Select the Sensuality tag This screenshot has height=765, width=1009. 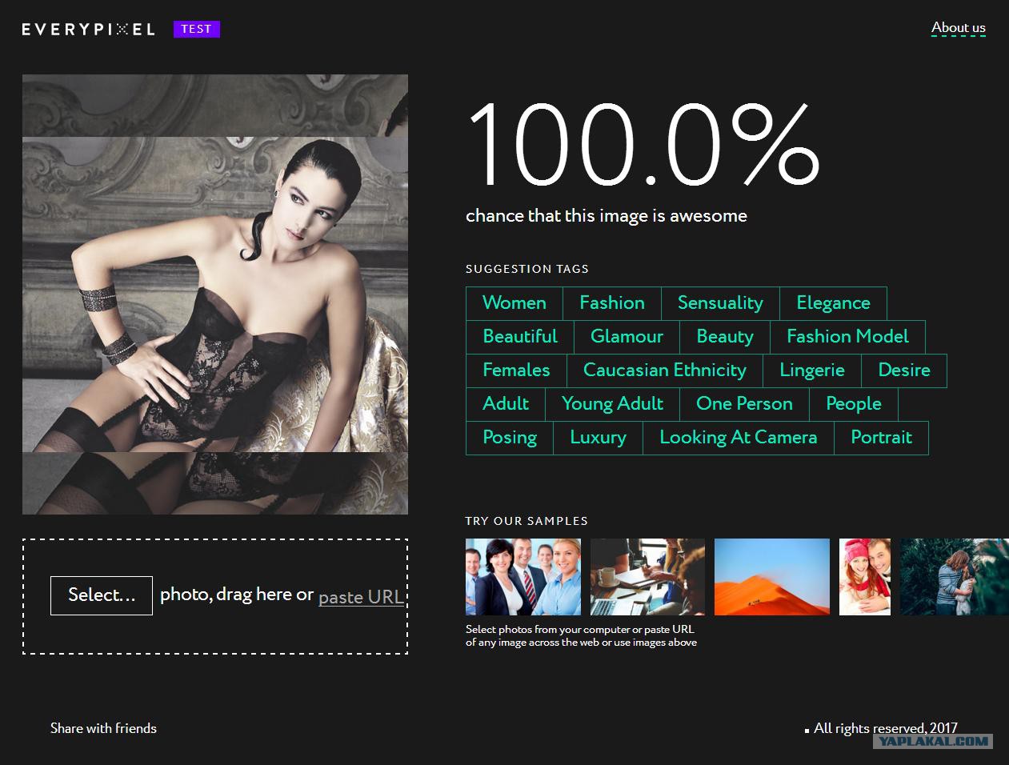click(x=720, y=303)
